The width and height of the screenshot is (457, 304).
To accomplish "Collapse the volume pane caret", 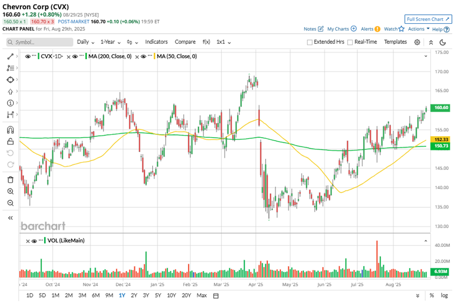I will pyautogui.click(x=426, y=241).
